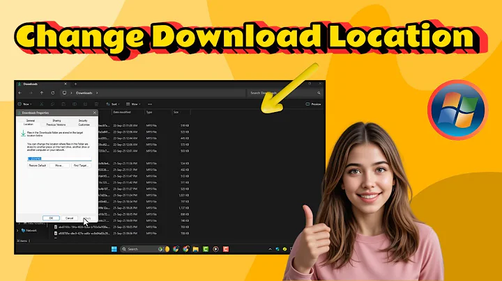This screenshot has width=502, height=281.
Task: Select the file dated 21-Sep-25 09:56 PM
Action: (x=121, y=234)
